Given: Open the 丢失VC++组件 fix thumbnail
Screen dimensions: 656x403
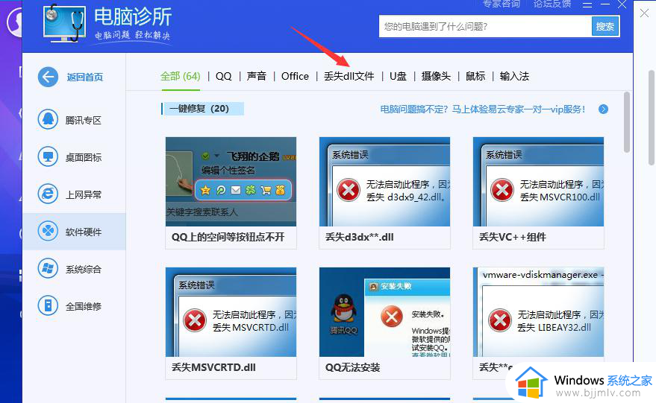Looking at the screenshot, I should point(538,182).
